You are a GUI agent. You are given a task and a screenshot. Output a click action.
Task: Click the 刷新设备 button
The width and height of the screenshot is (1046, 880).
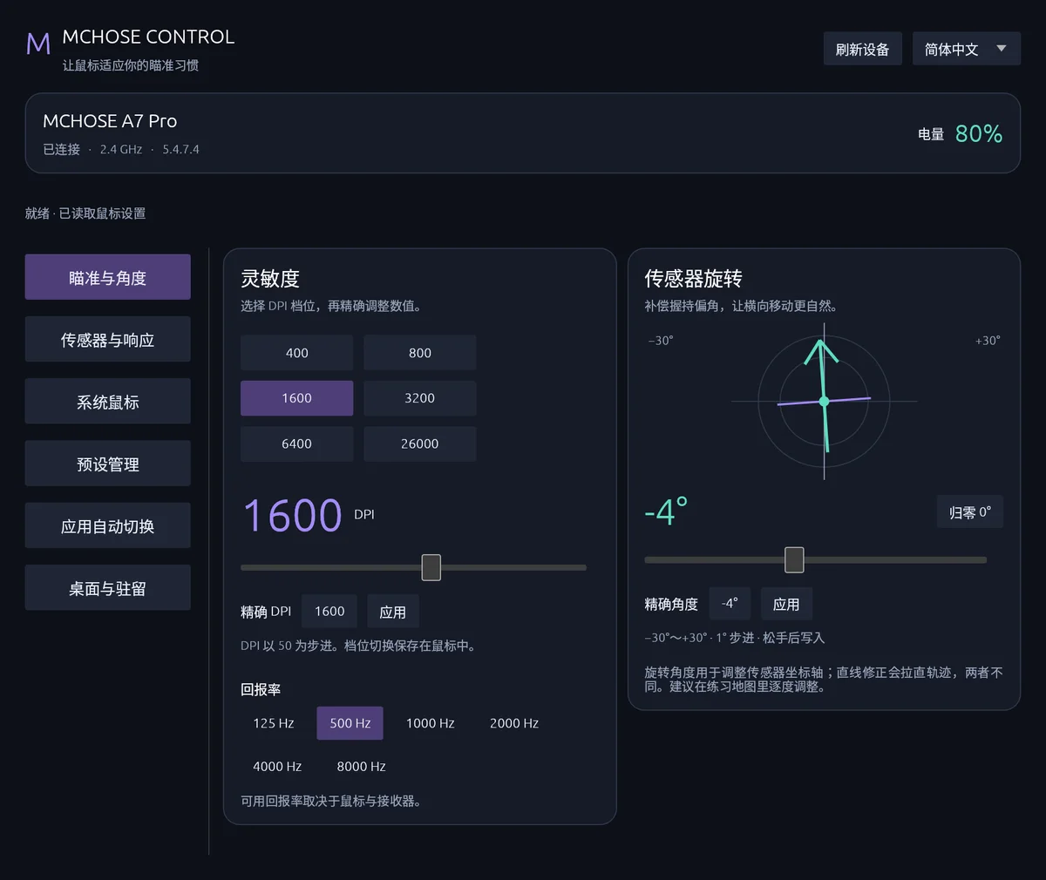click(862, 49)
